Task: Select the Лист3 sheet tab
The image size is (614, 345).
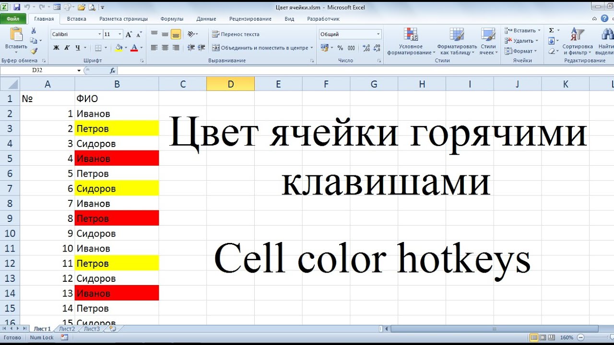Action: tap(92, 329)
